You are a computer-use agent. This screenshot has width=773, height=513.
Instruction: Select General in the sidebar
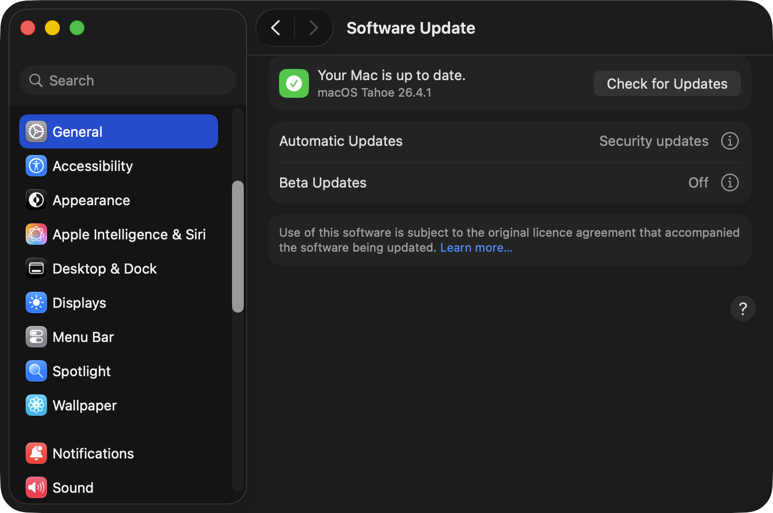click(x=119, y=131)
